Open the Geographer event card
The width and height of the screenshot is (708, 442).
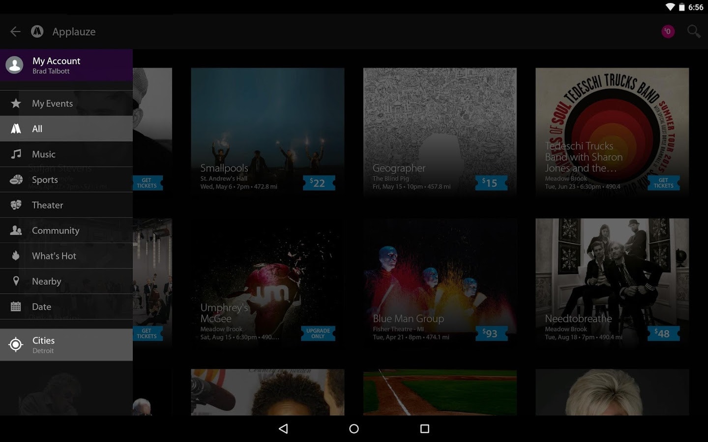[x=440, y=133]
